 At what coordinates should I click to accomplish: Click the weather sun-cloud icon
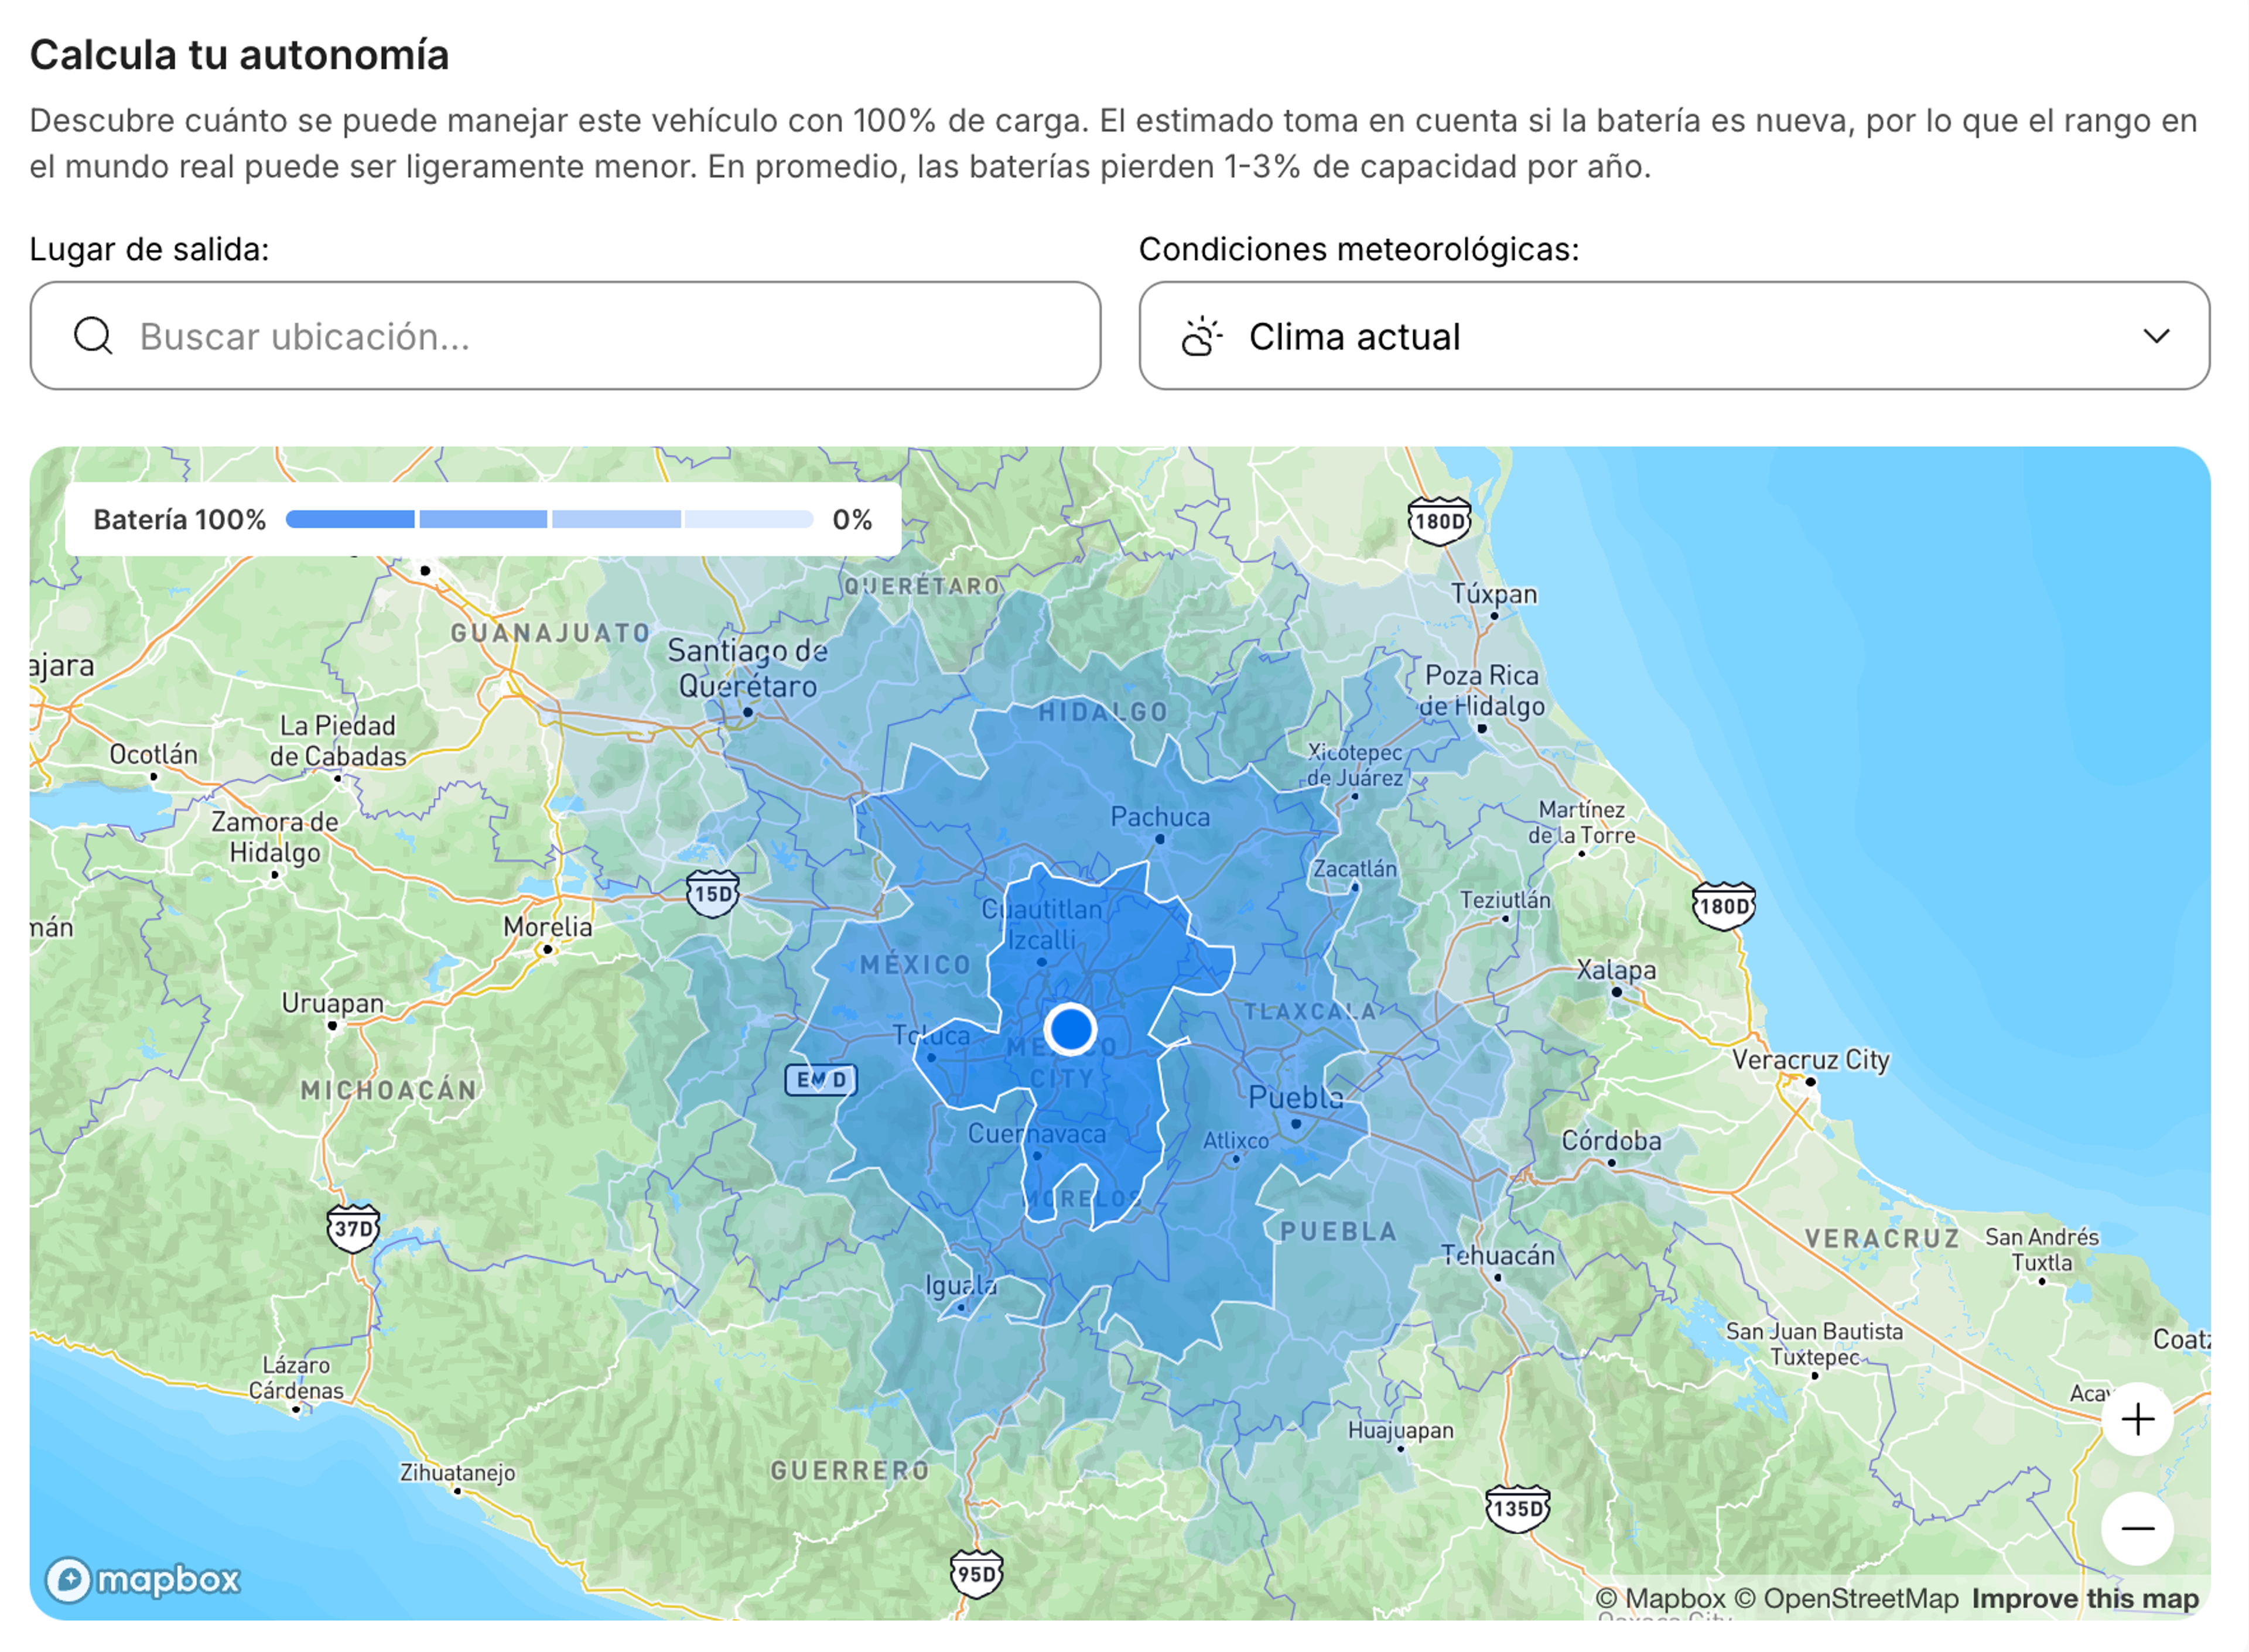tap(1201, 337)
